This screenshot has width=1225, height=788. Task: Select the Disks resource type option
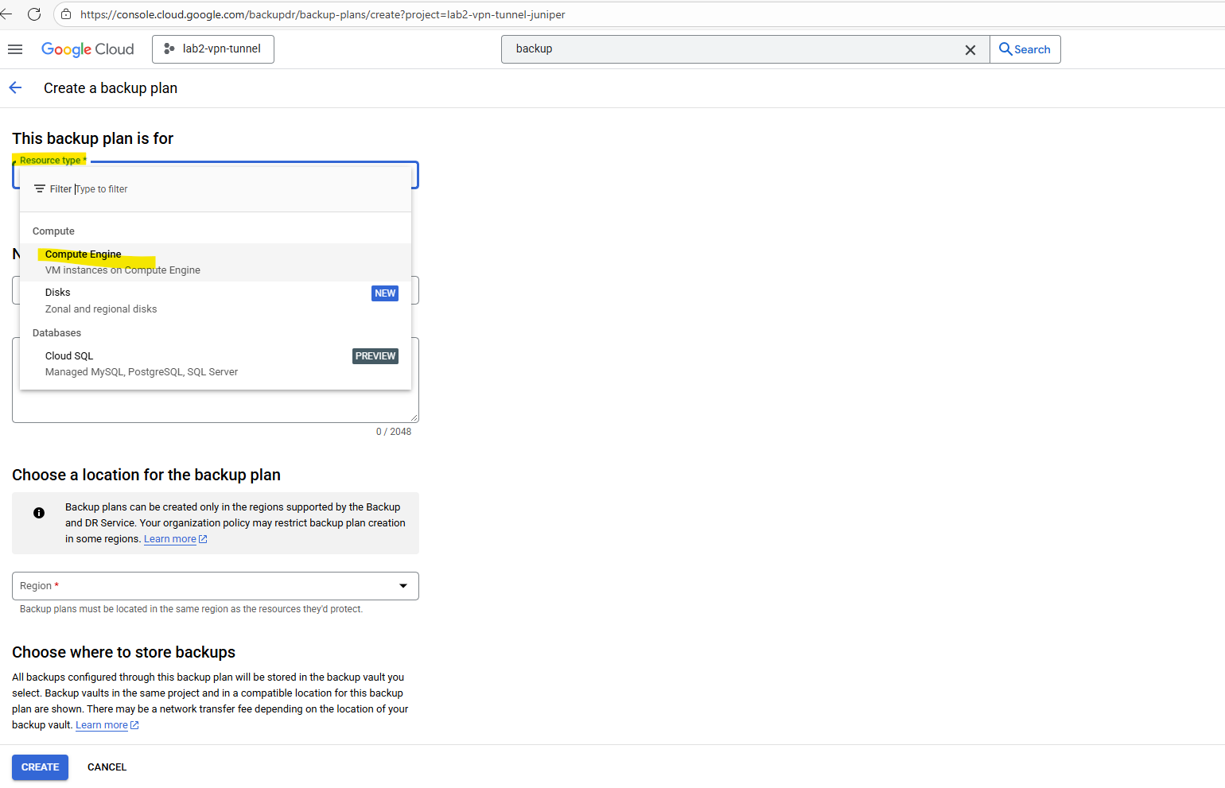216,301
